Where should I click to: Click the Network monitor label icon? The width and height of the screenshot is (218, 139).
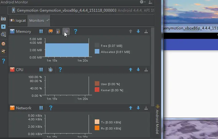[x=12, y=108]
